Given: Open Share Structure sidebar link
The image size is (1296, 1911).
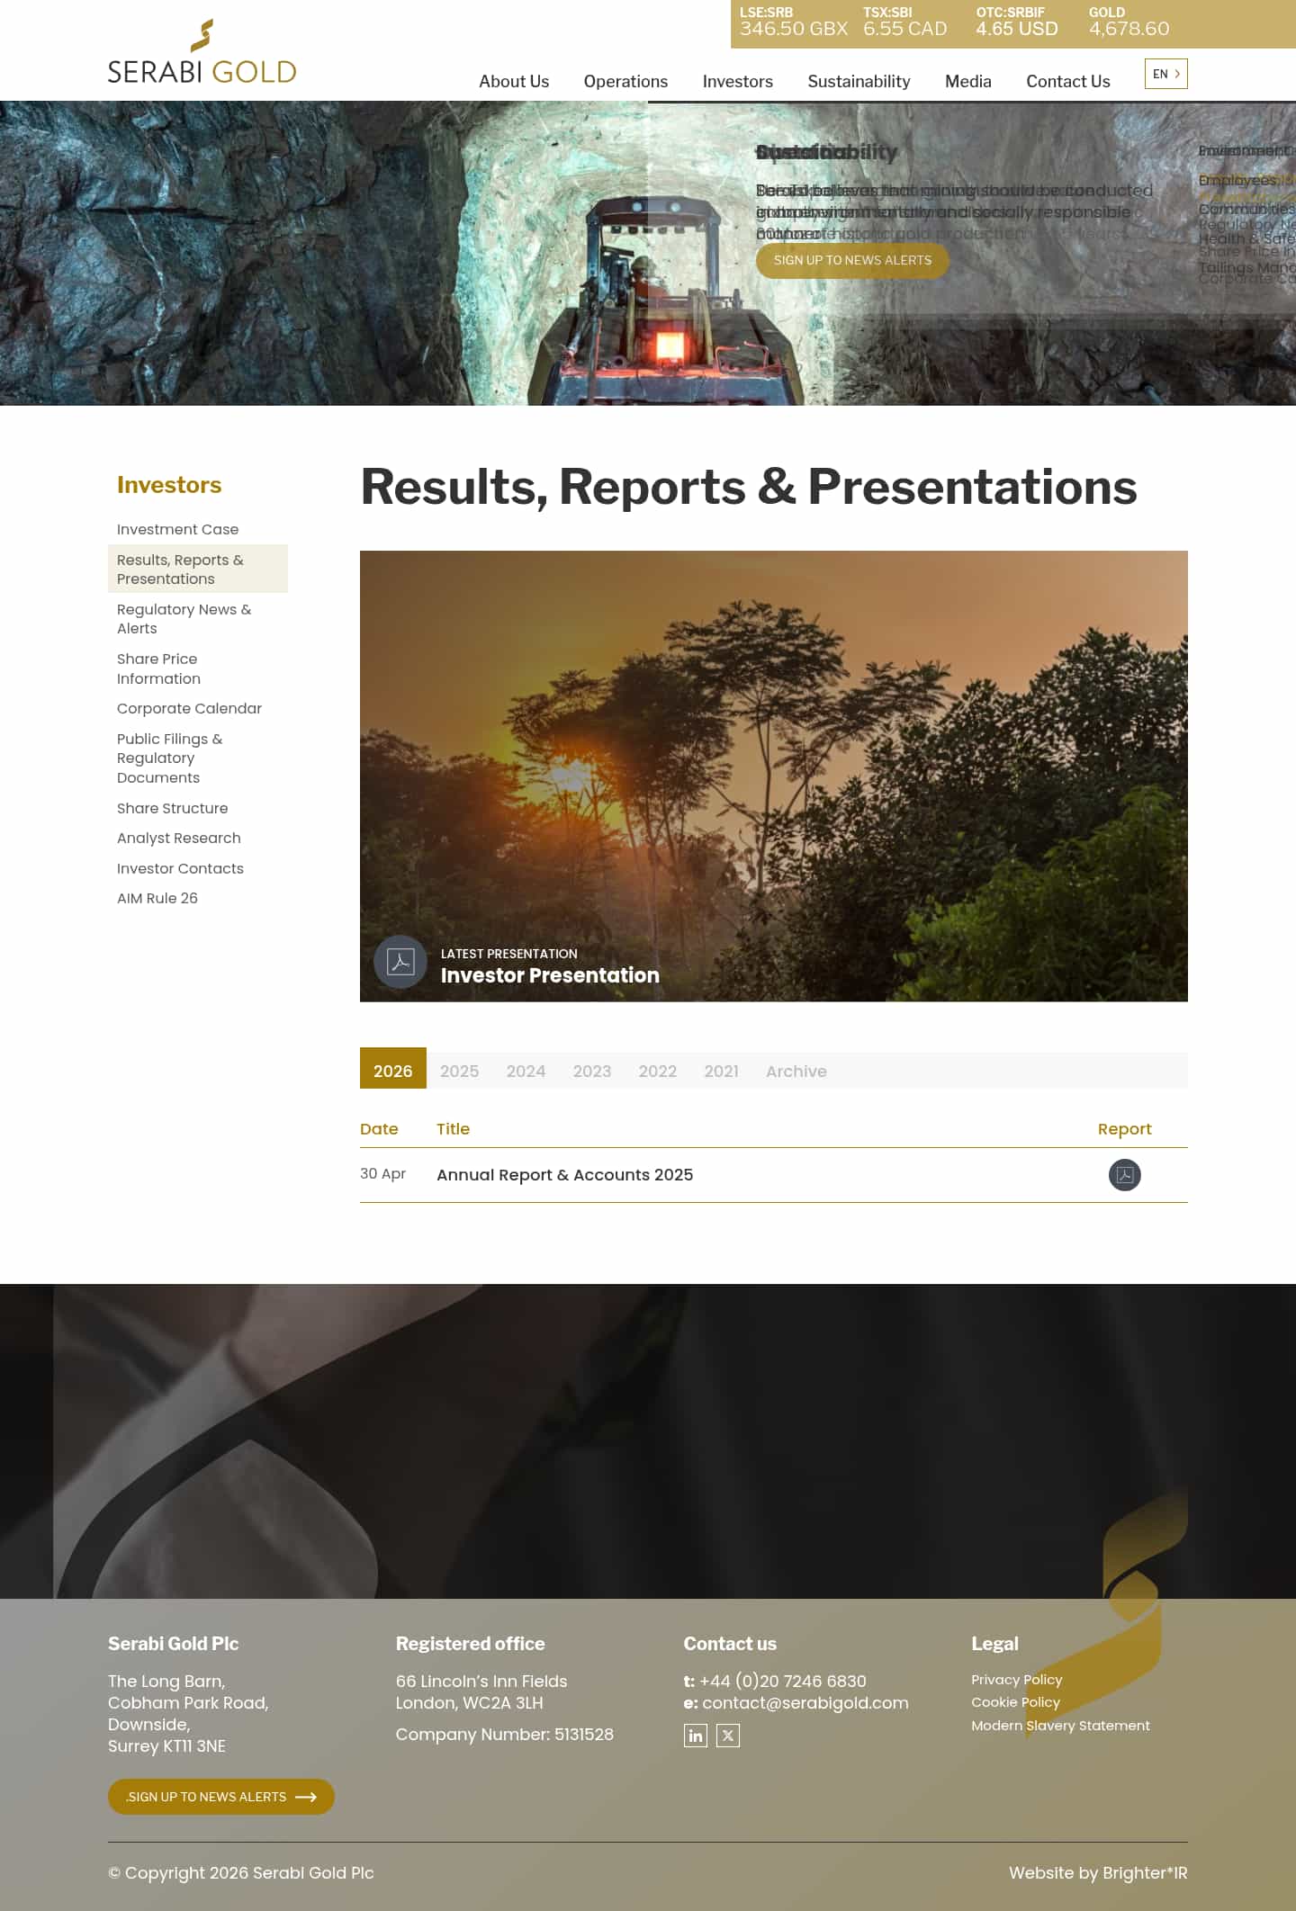Looking at the screenshot, I should click(x=172, y=808).
